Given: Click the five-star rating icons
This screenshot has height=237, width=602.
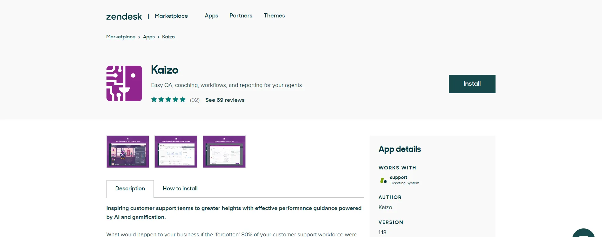Looking at the screenshot, I should 168,100.
